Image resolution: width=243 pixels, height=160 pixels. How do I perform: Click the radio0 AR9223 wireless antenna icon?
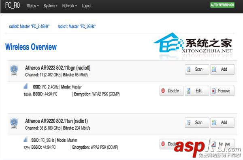(14, 70)
